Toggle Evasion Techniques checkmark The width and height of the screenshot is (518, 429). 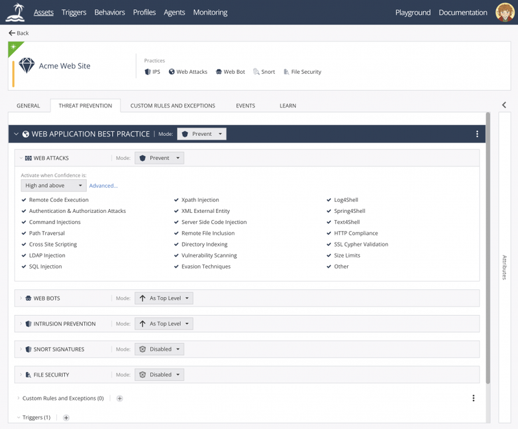pos(176,267)
